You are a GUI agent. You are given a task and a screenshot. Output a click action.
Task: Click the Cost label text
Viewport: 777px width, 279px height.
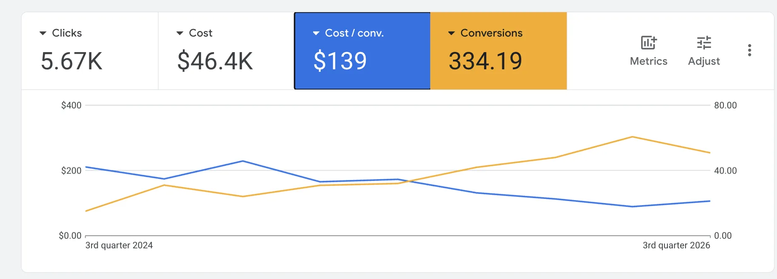tap(201, 33)
